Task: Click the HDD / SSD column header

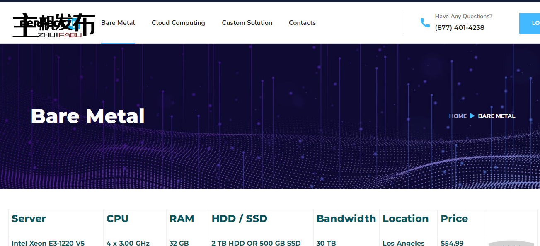Action: coord(239,219)
